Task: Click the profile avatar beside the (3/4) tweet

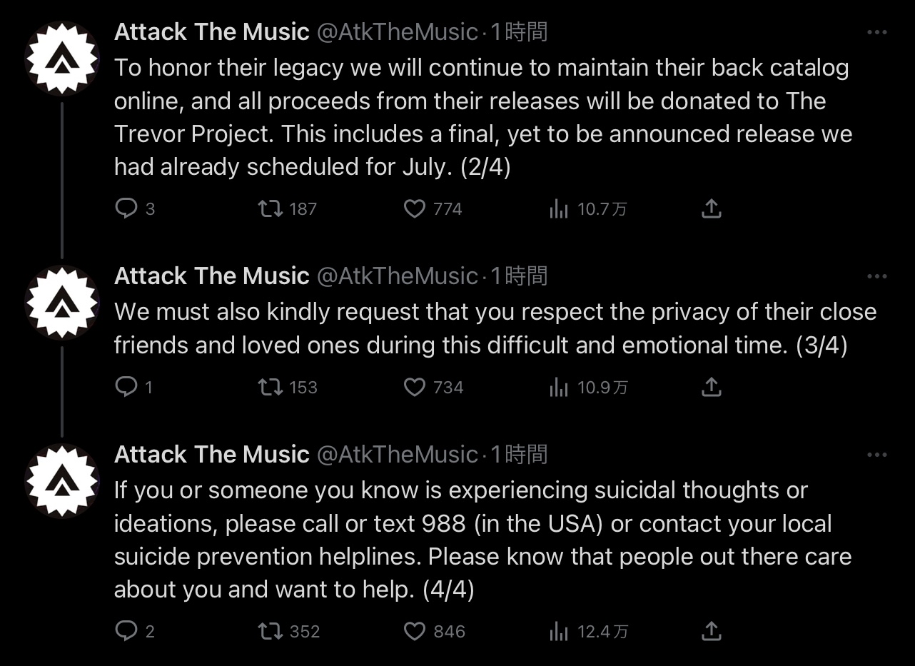Action: tap(62, 303)
